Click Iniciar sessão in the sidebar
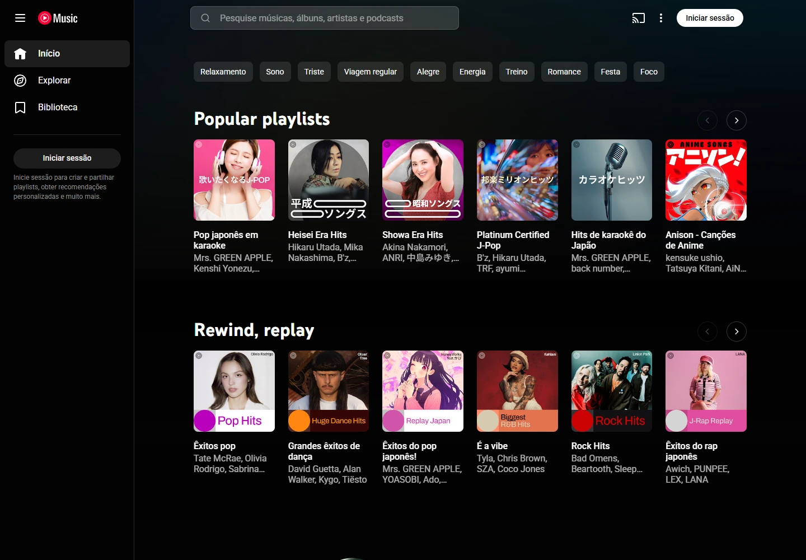 67,158
